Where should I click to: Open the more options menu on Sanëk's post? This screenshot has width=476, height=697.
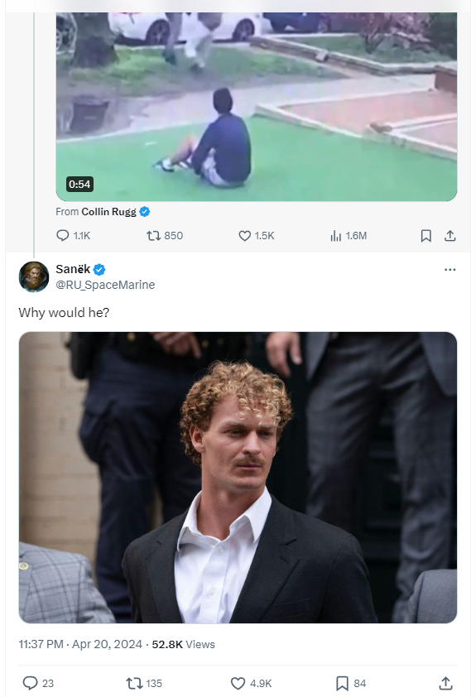point(450,269)
